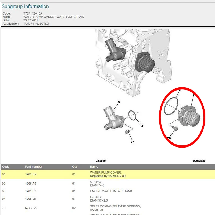Select the date 23.07.2011
Image resolution: width=215 pixels, height=215 pixels.
pyautogui.click(x=30, y=20)
